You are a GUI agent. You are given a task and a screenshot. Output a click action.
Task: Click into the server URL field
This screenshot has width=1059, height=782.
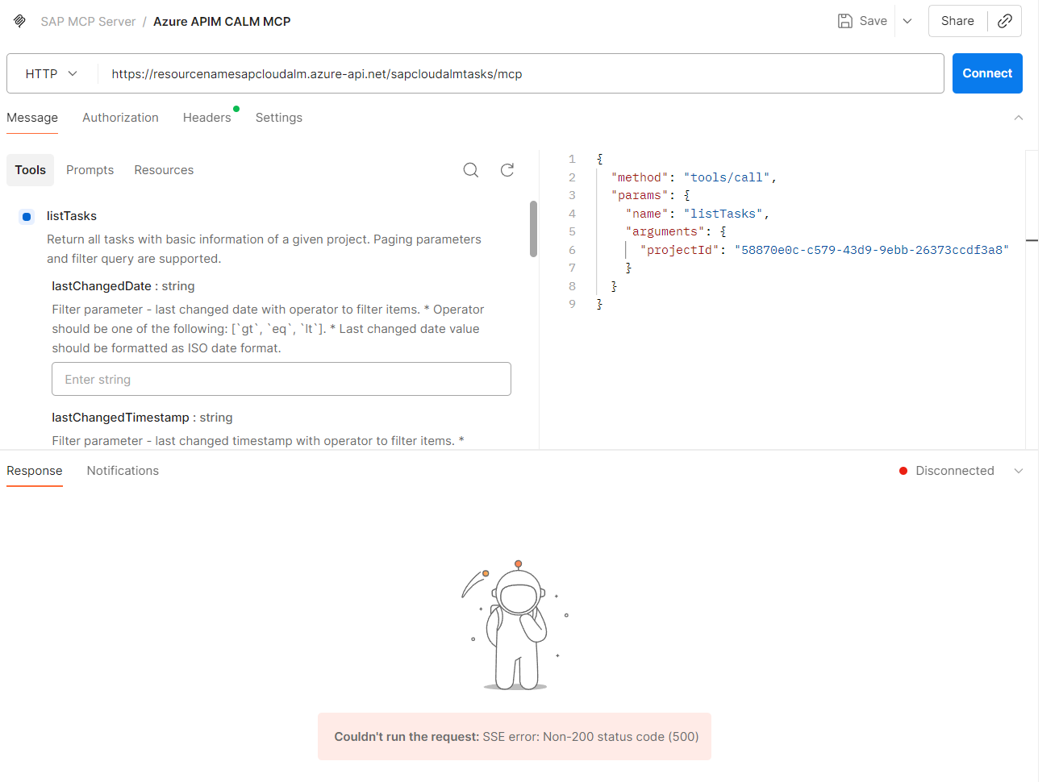point(520,73)
